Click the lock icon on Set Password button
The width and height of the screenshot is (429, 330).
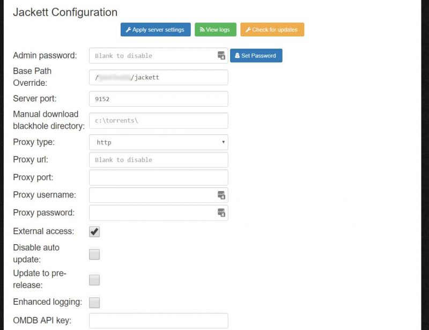point(238,55)
